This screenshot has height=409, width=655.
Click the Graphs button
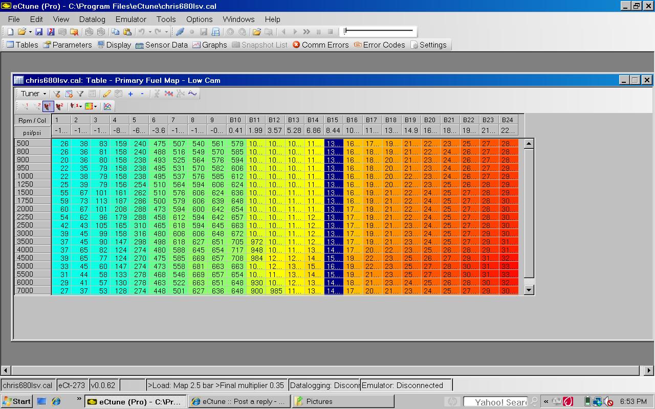[x=210, y=44]
